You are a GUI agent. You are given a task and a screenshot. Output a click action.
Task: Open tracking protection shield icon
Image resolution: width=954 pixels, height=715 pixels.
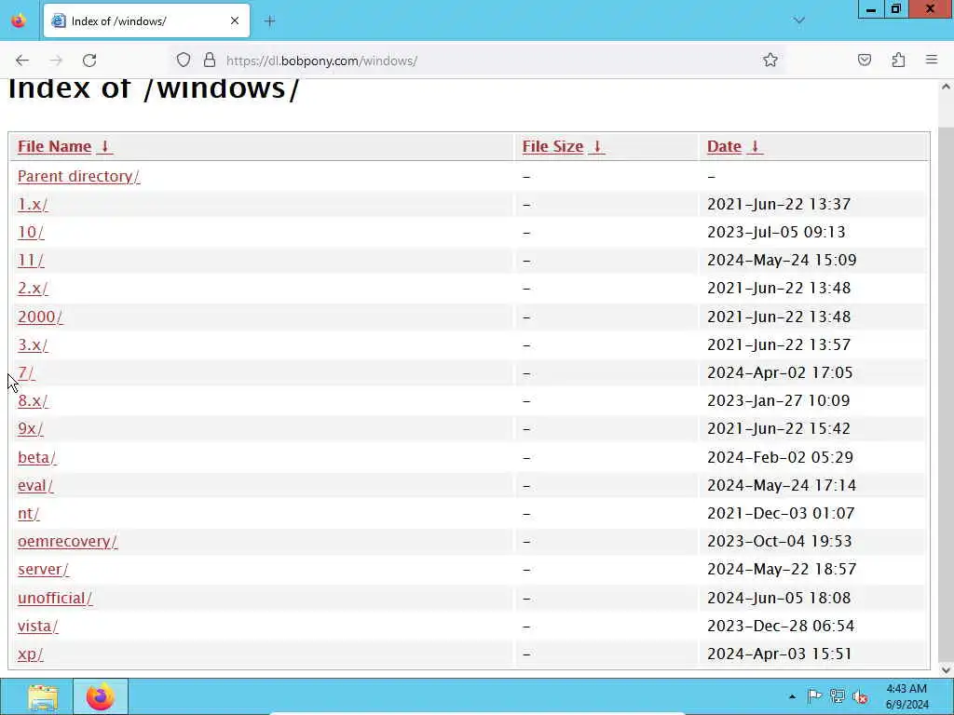[184, 61]
